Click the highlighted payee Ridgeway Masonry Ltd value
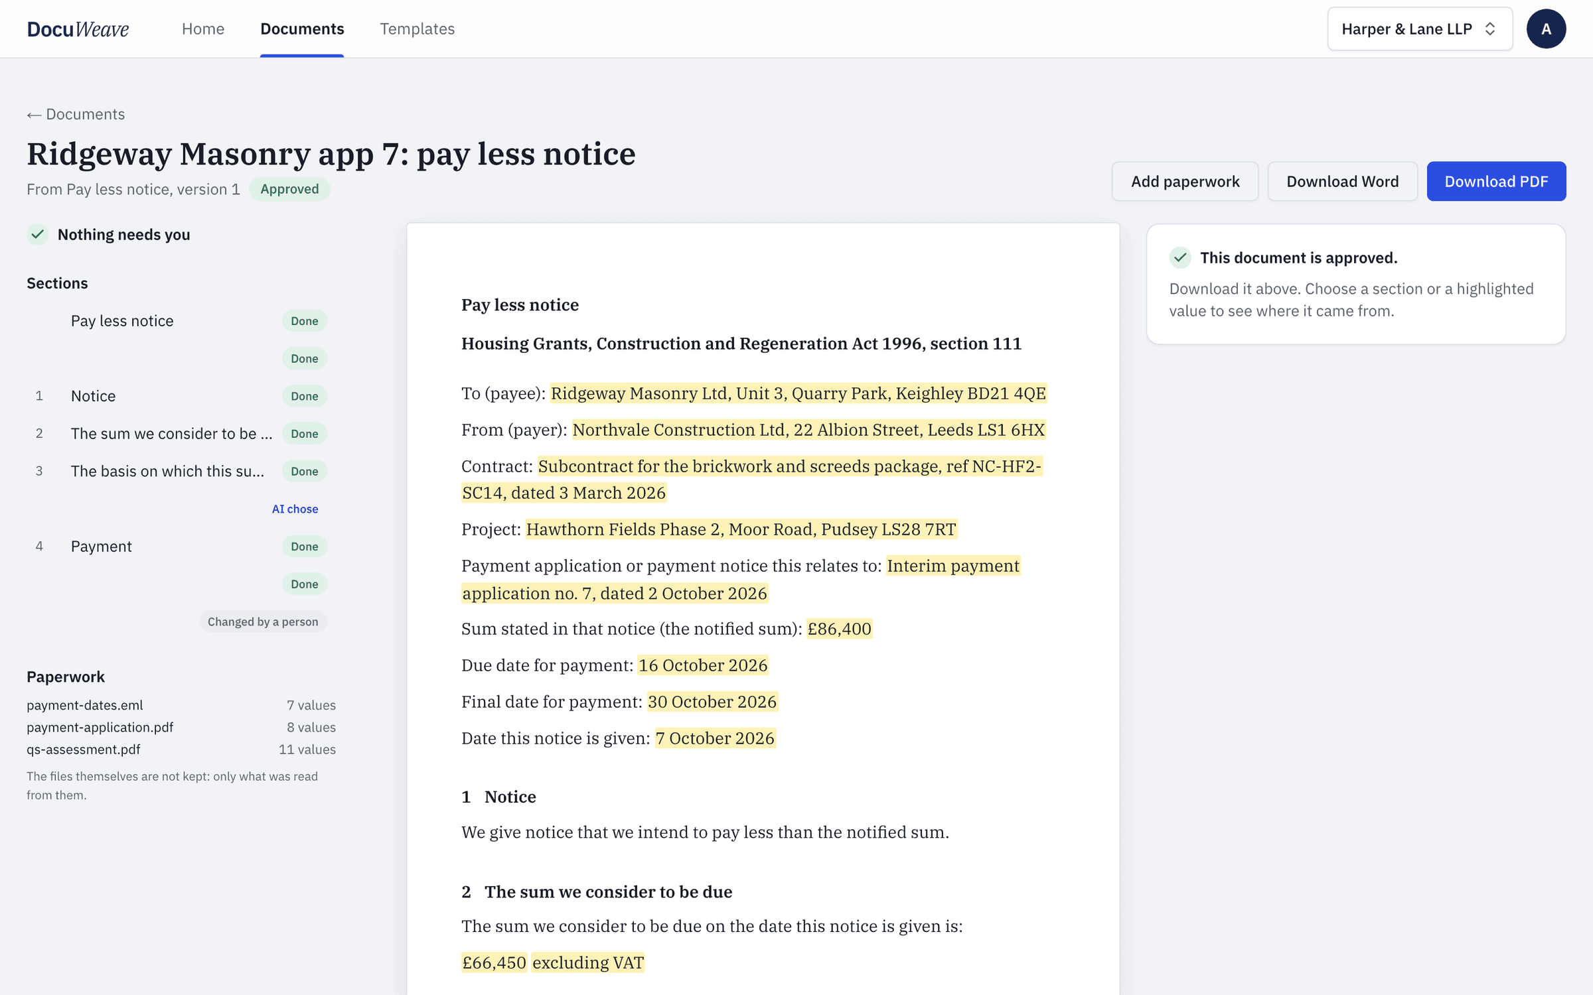 click(x=798, y=393)
